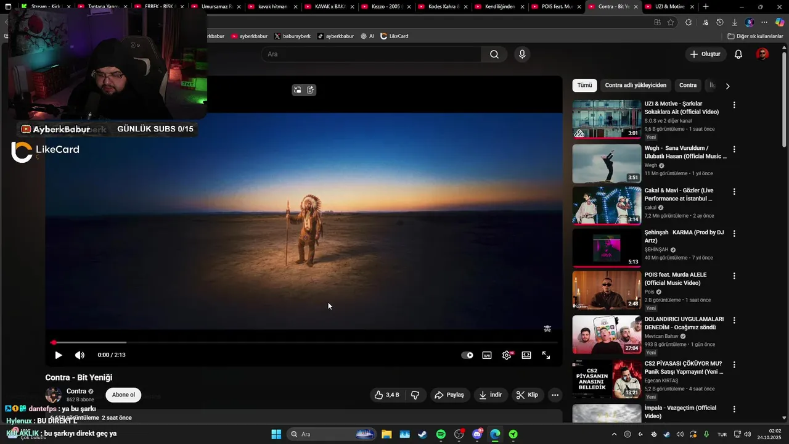Open the AI bookmark
This screenshot has width=789, height=444.
click(x=367, y=36)
